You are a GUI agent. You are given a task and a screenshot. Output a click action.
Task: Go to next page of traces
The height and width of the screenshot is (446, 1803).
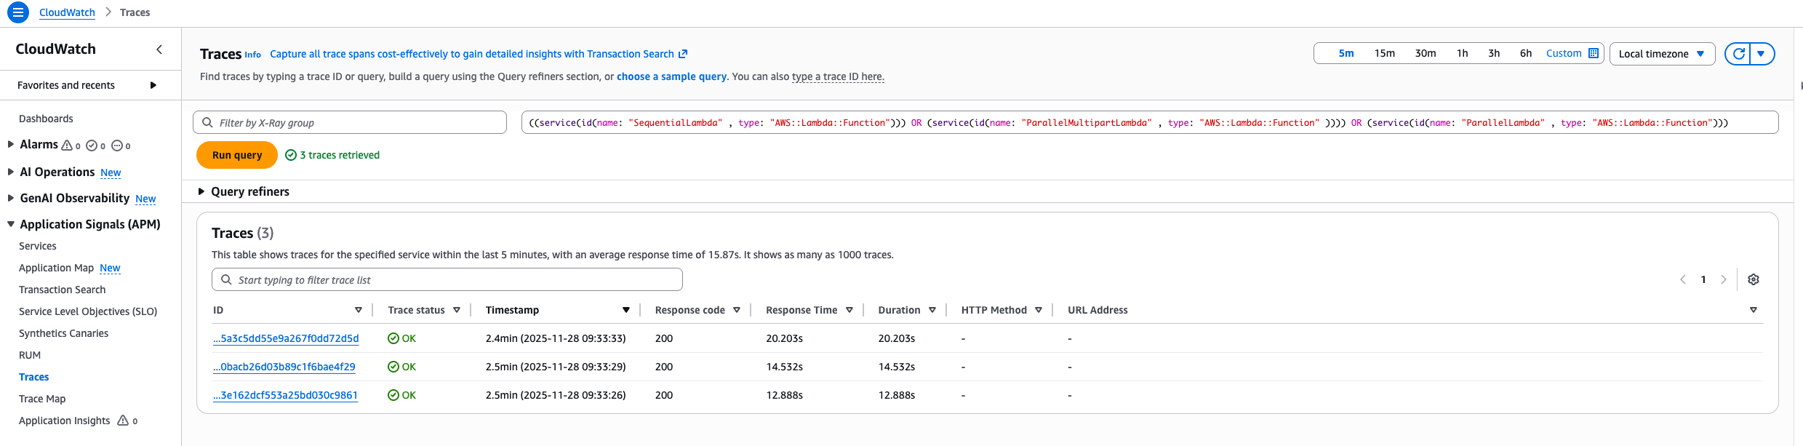click(x=1723, y=280)
